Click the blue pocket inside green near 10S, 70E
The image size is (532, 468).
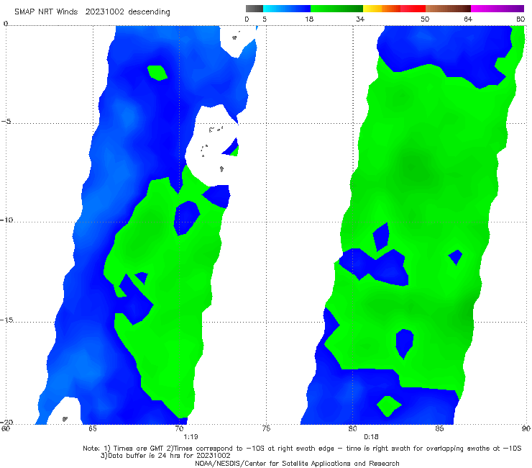point(186,217)
